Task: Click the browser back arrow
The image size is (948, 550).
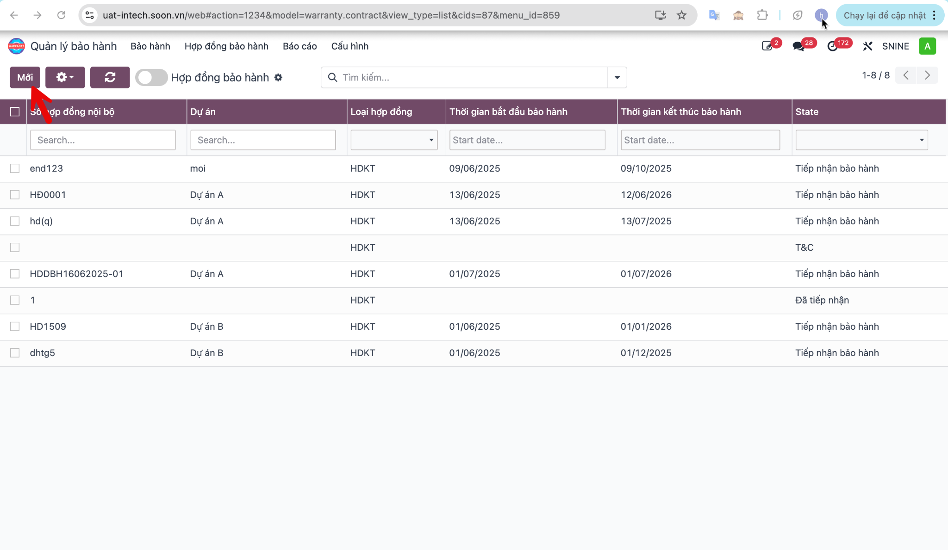Action: tap(14, 15)
